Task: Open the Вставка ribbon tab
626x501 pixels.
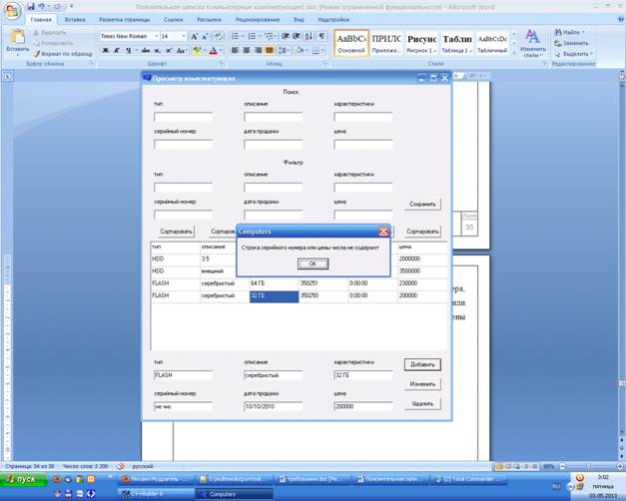Action: [x=75, y=19]
